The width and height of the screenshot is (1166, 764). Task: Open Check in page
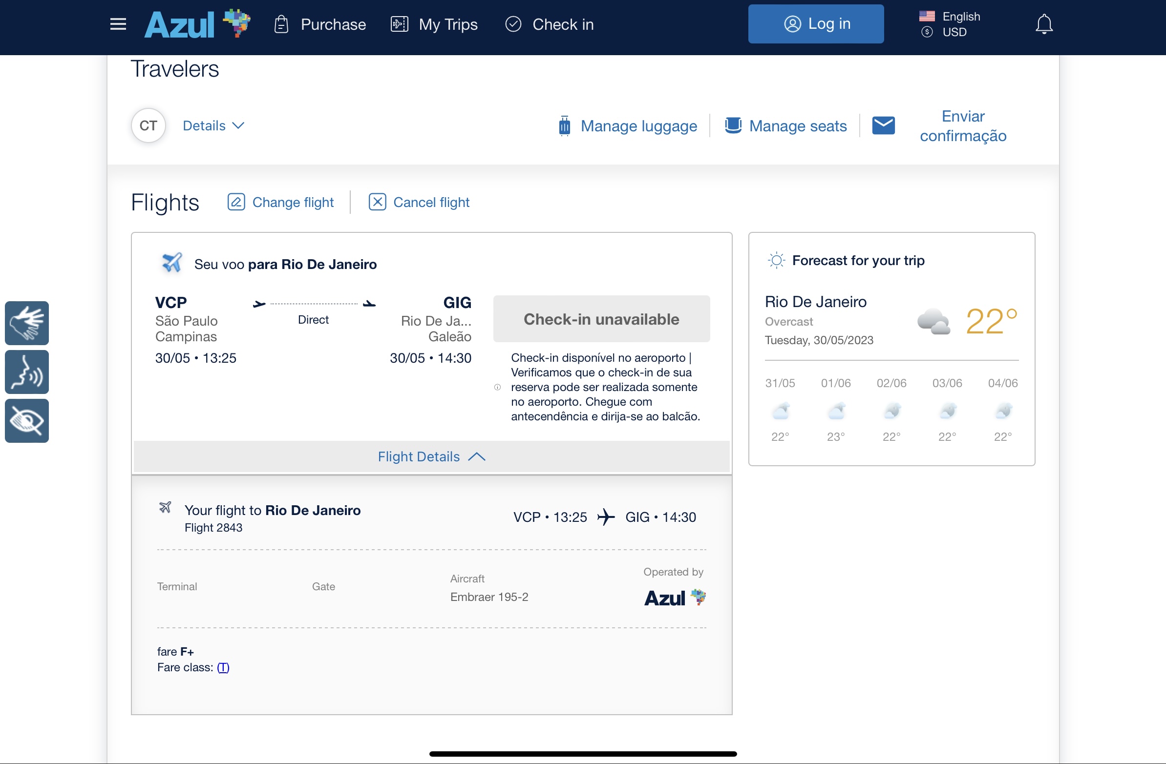pos(549,24)
